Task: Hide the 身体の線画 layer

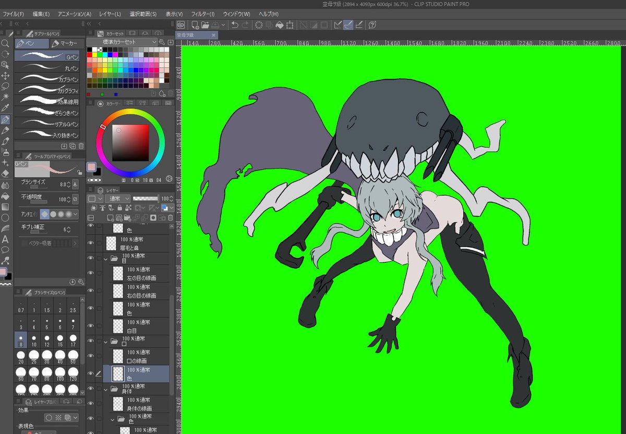Action: [91, 403]
